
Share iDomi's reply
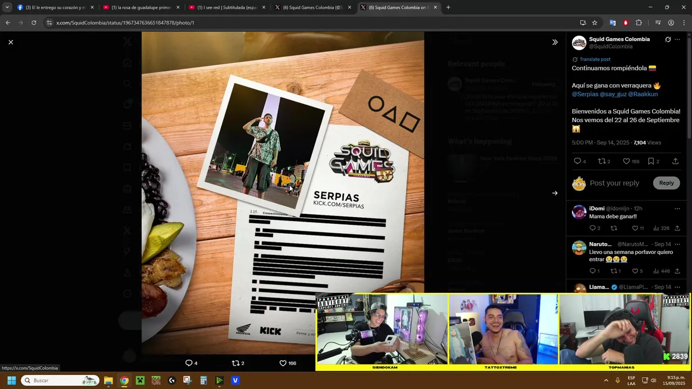pyautogui.click(x=677, y=228)
